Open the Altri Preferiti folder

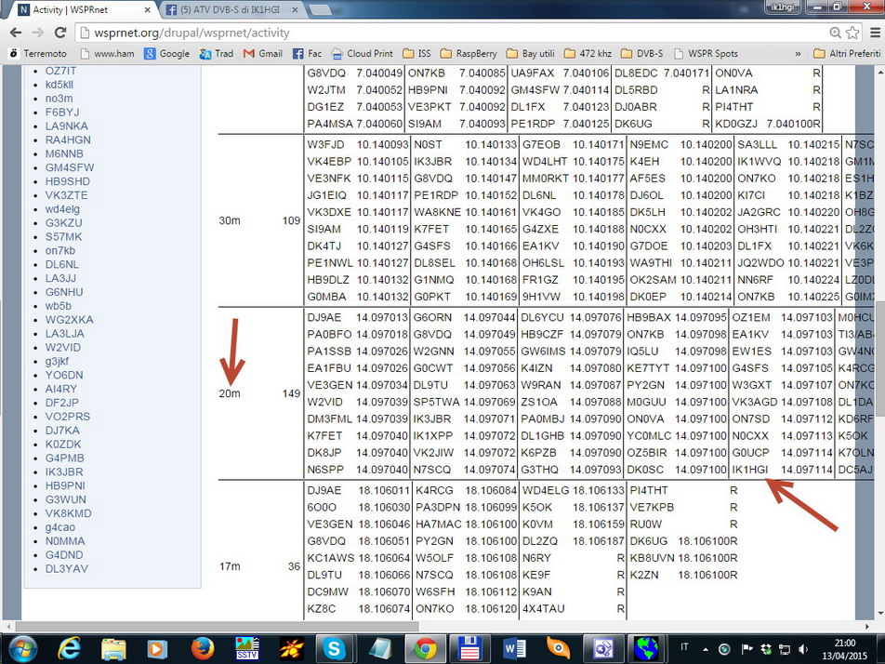(x=847, y=54)
